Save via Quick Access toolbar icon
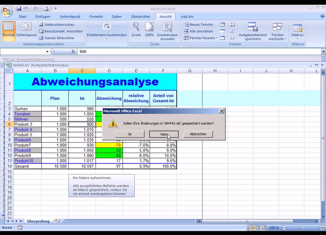This screenshot has height=235, width=326. 19,8
